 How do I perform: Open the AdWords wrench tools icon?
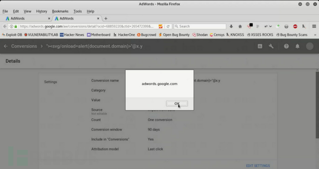[x=271, y=46]
